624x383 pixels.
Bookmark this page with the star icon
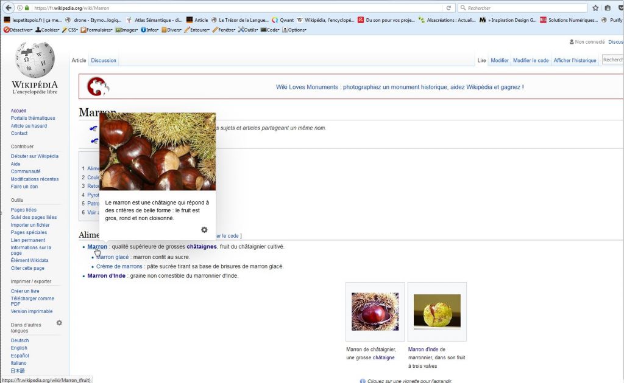[x=595, y=8]
